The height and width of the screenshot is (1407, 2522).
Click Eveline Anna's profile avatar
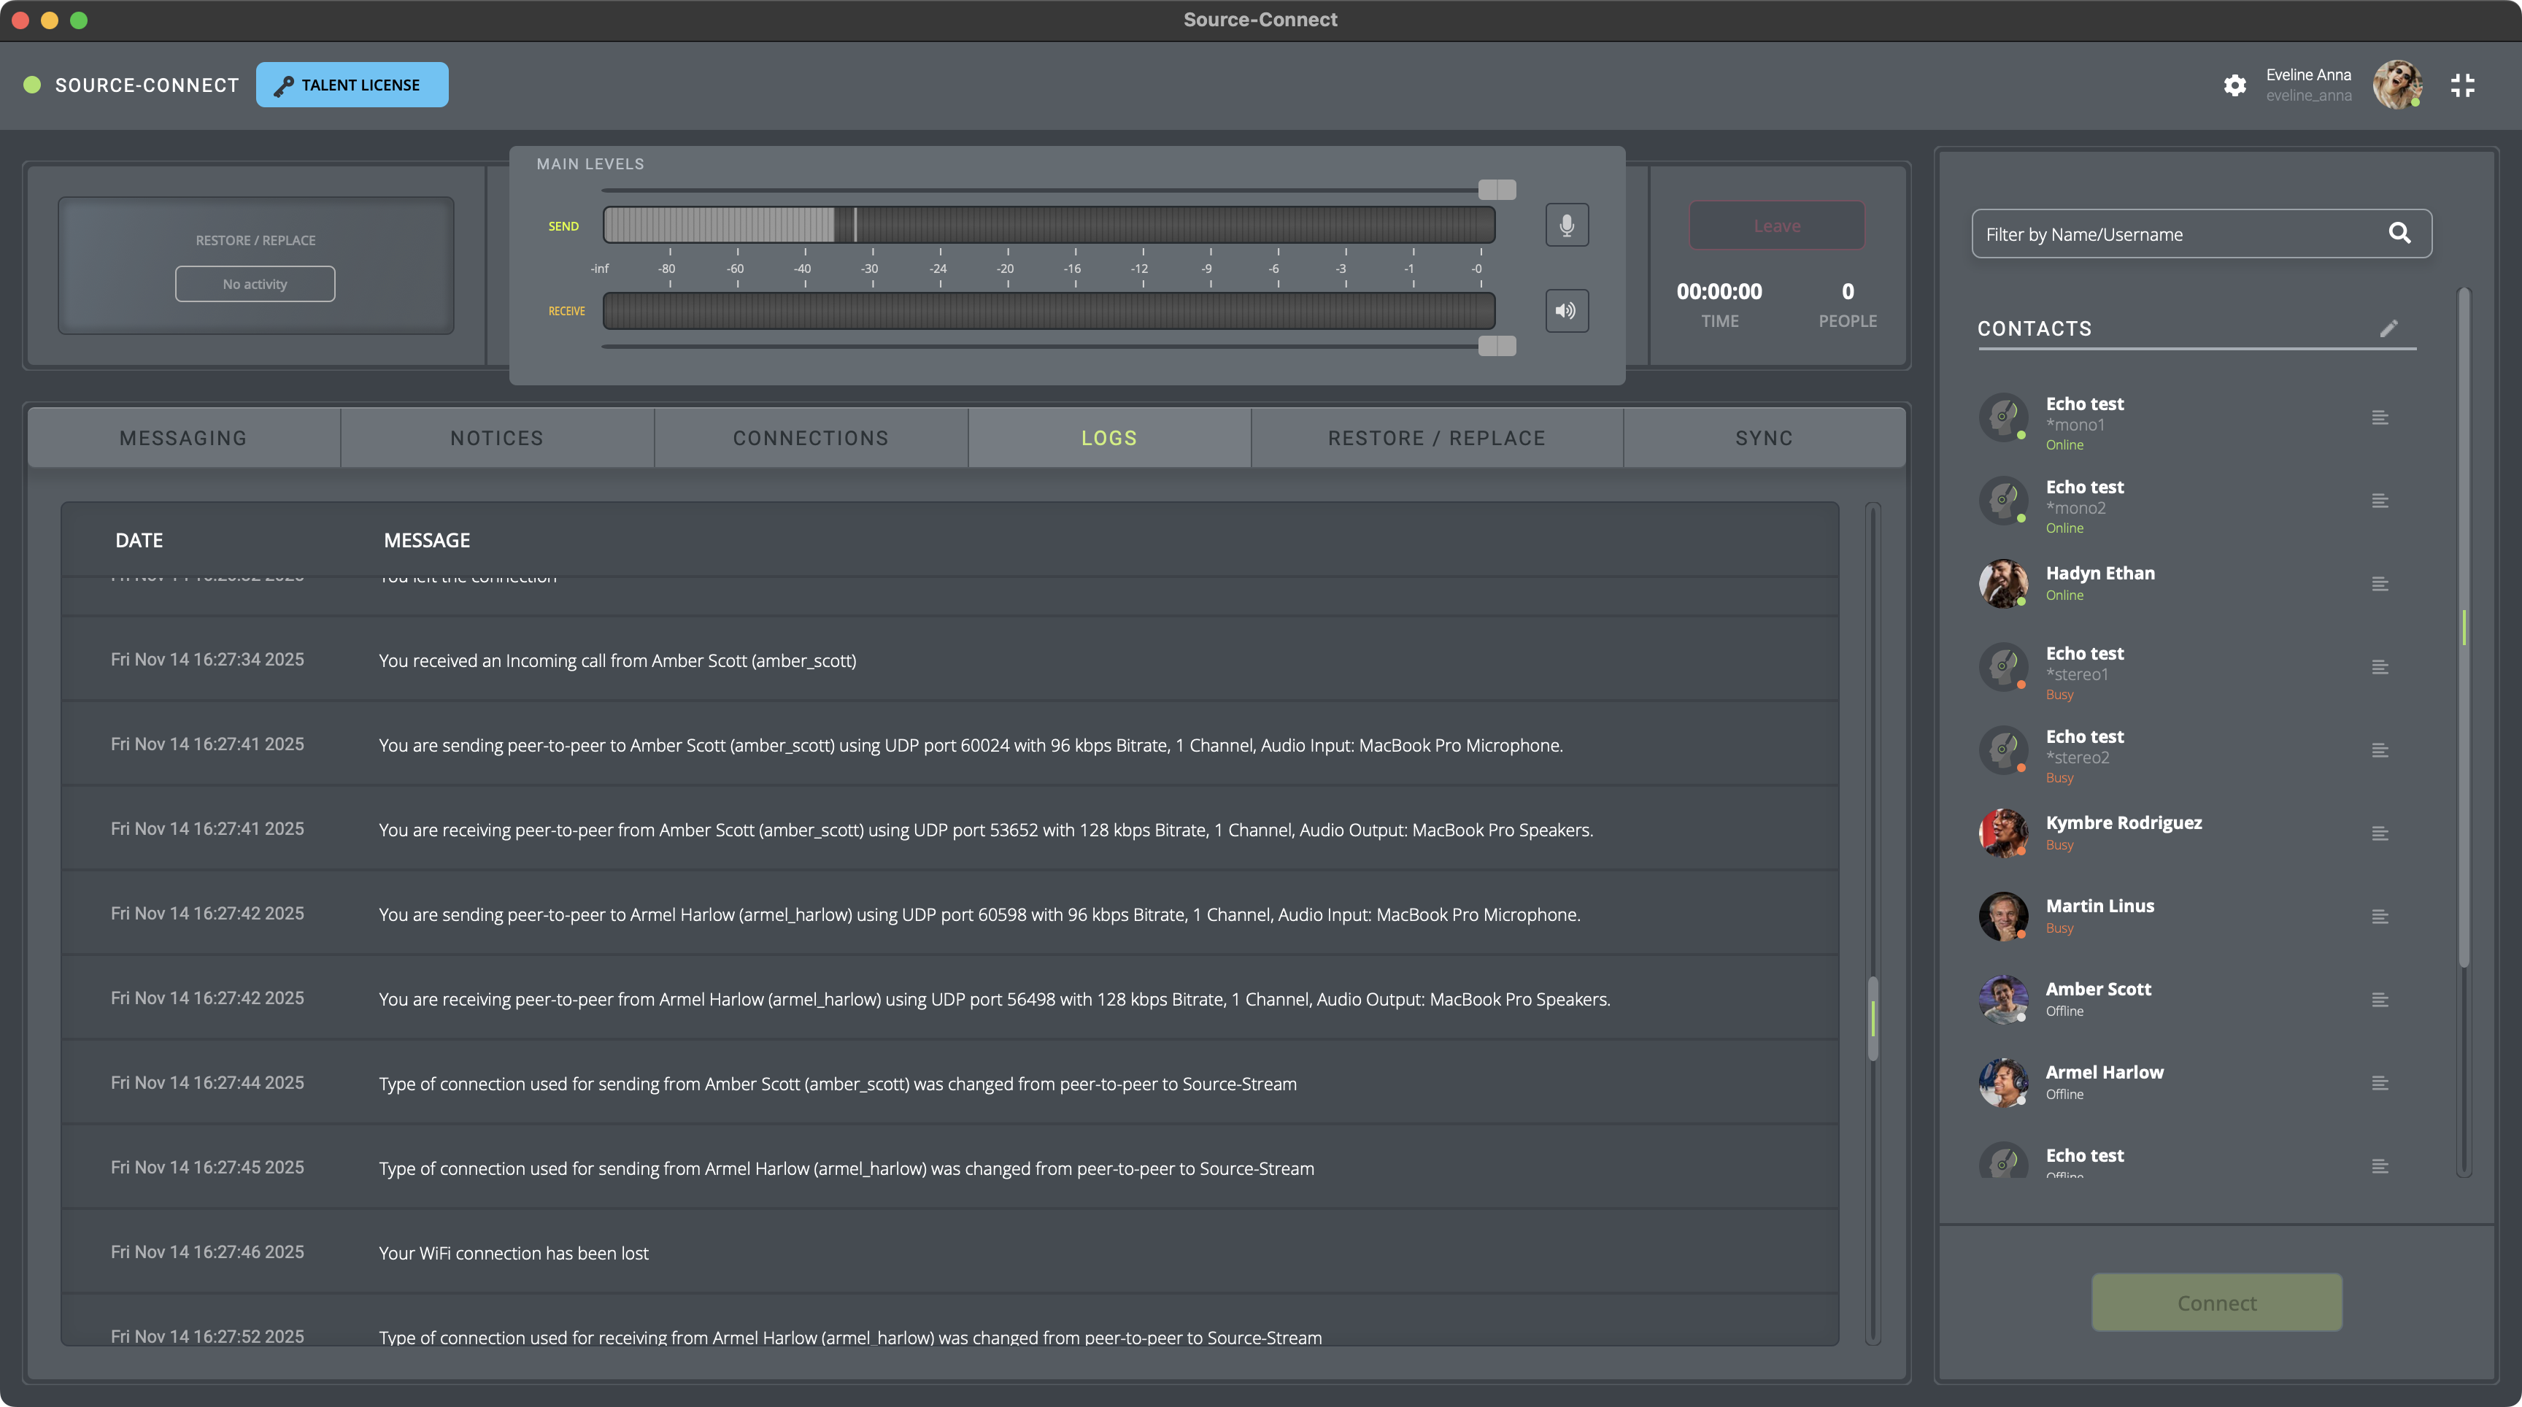[2396, 85]
